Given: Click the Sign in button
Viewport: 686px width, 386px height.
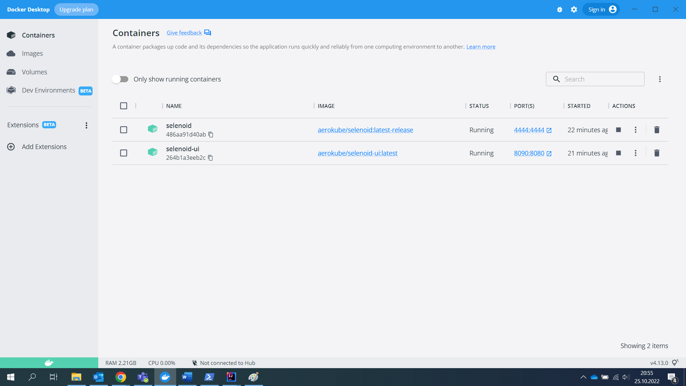Looking at the screenshot, I should pyautogui.click(x=601, y=10).
